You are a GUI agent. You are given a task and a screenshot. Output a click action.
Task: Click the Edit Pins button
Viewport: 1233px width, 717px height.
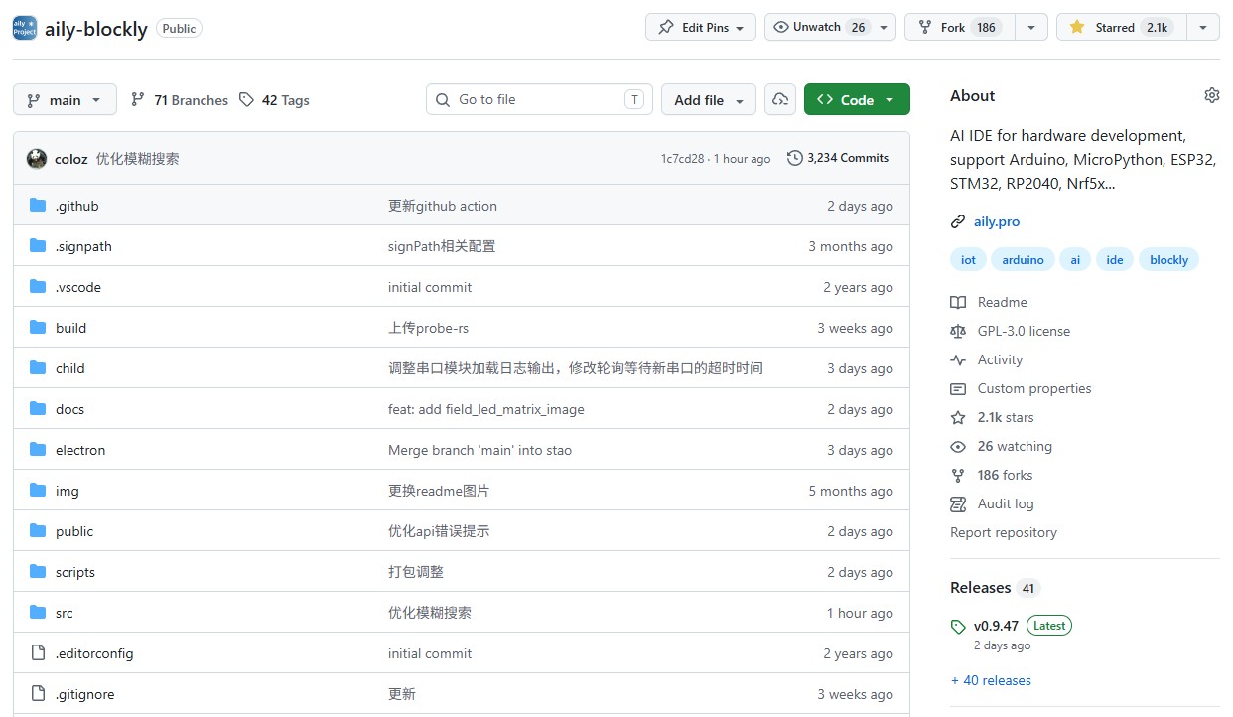coord(700,27)
